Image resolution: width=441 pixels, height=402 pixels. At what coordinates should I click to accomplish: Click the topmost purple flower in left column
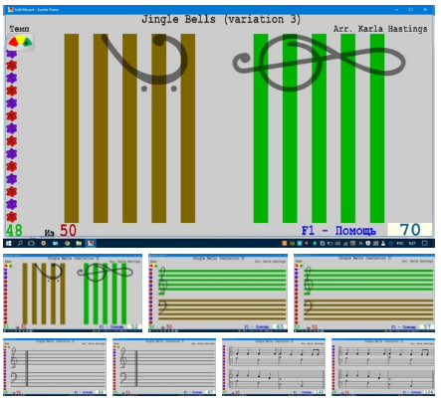[12, 54]
